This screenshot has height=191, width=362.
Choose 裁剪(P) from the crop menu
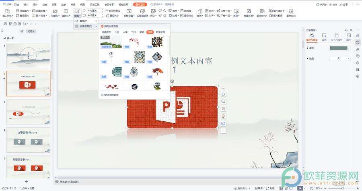tap(83, 21)
